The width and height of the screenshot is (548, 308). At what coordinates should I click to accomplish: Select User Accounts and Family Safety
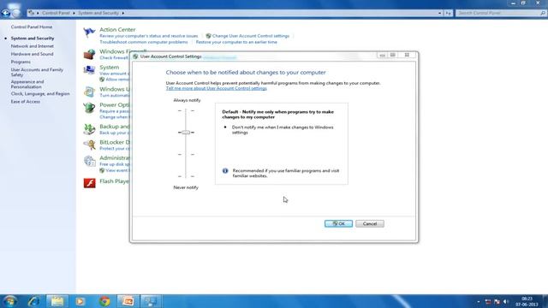[37, 72]
